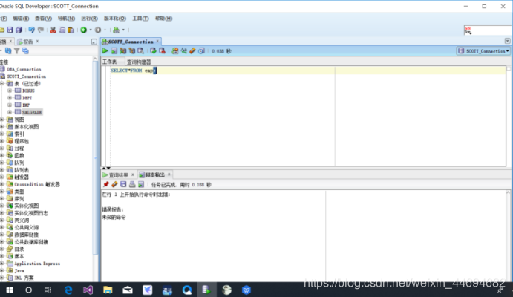Switch to the 脚本输出 tab
Viewport: 513px width, 297px height.
[154, 175]
